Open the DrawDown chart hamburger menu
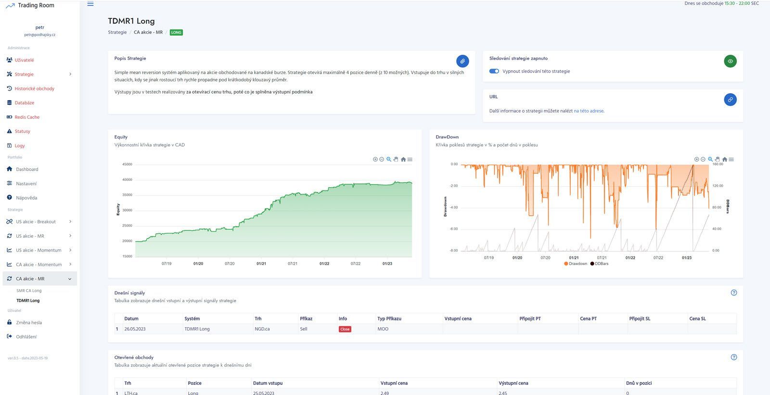770x395 pixels. pos(731,159)
